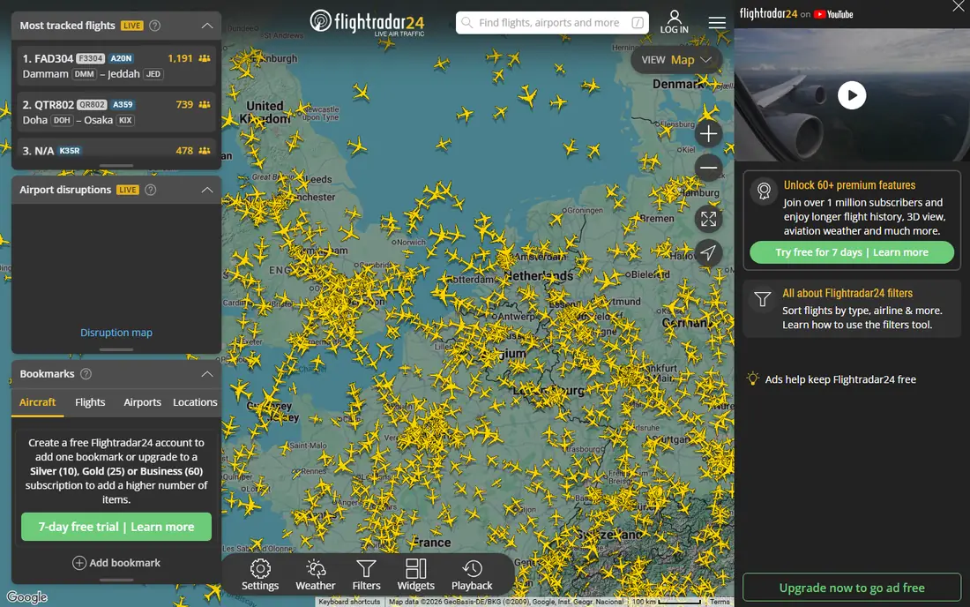The height and width of the screenshot is (607, 970).
Task: Open the hamburger main menu
Action: pyautogui.click(x=717, y=23)
